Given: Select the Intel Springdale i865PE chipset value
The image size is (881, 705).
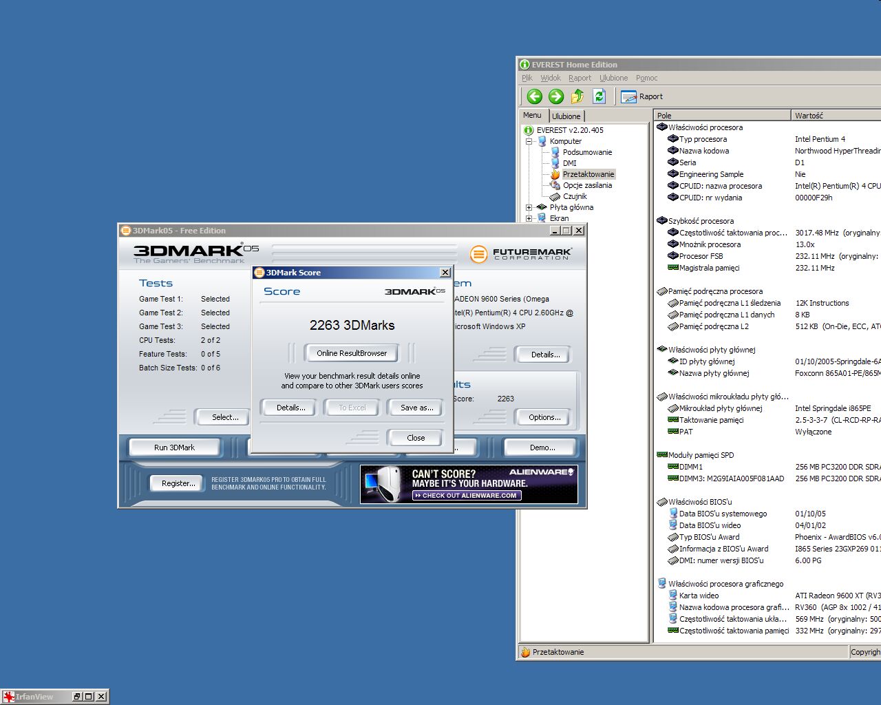Looking at the screenshot, I should (x=833, y=408).
